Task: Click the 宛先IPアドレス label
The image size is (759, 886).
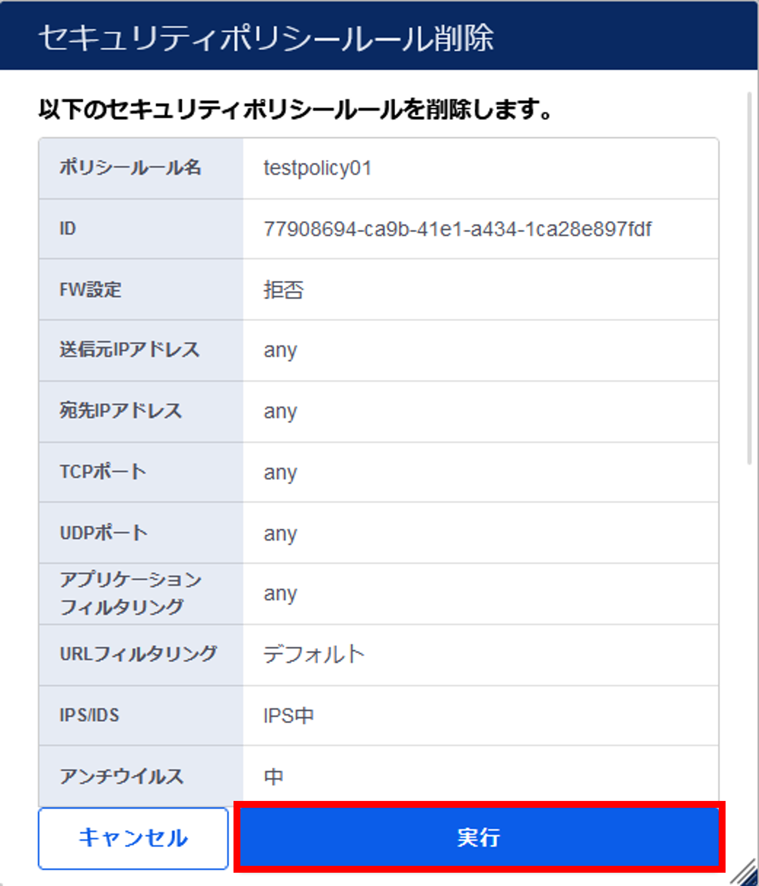Action: (120, 411)
